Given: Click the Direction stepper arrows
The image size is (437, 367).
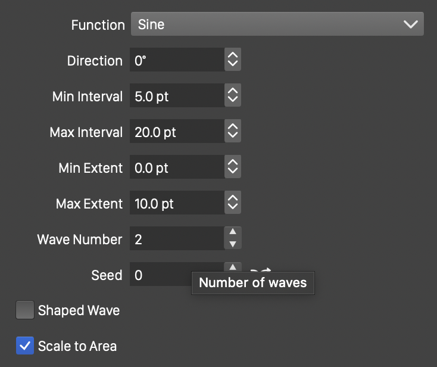Looking at the screenshot, I should [x=233, y=60].
